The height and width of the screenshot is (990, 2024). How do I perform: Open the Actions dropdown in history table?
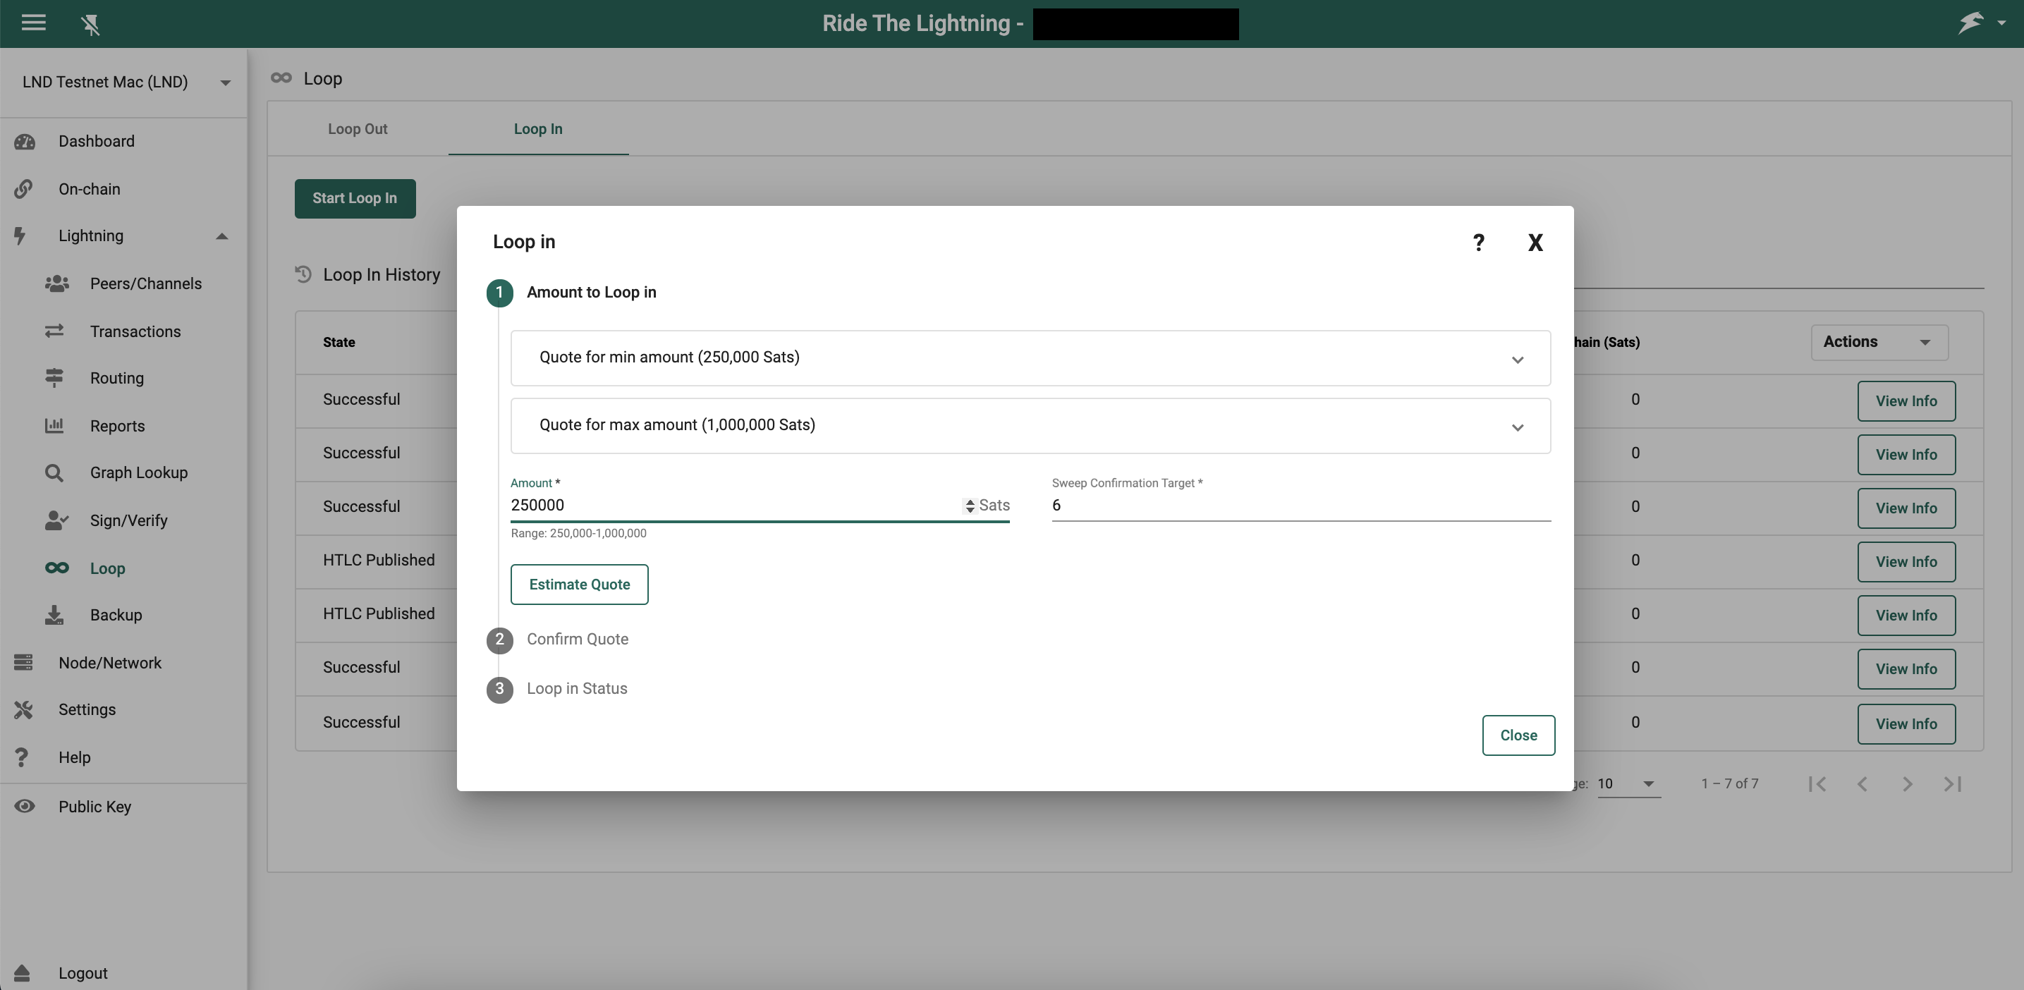point(1879,343)
